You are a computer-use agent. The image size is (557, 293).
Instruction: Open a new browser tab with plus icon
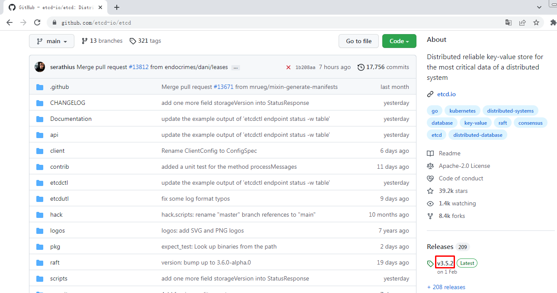click(117, 7)
